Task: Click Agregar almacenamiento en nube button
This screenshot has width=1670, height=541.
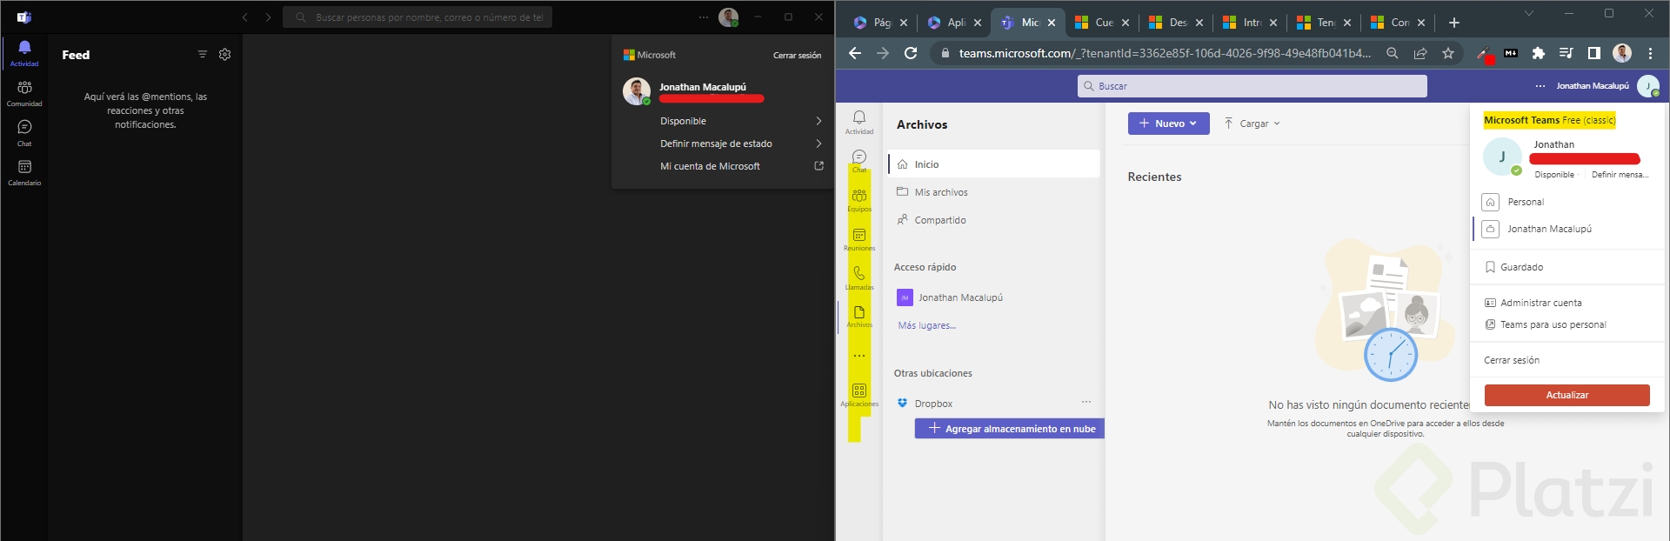Action: tap(1010, 429)
